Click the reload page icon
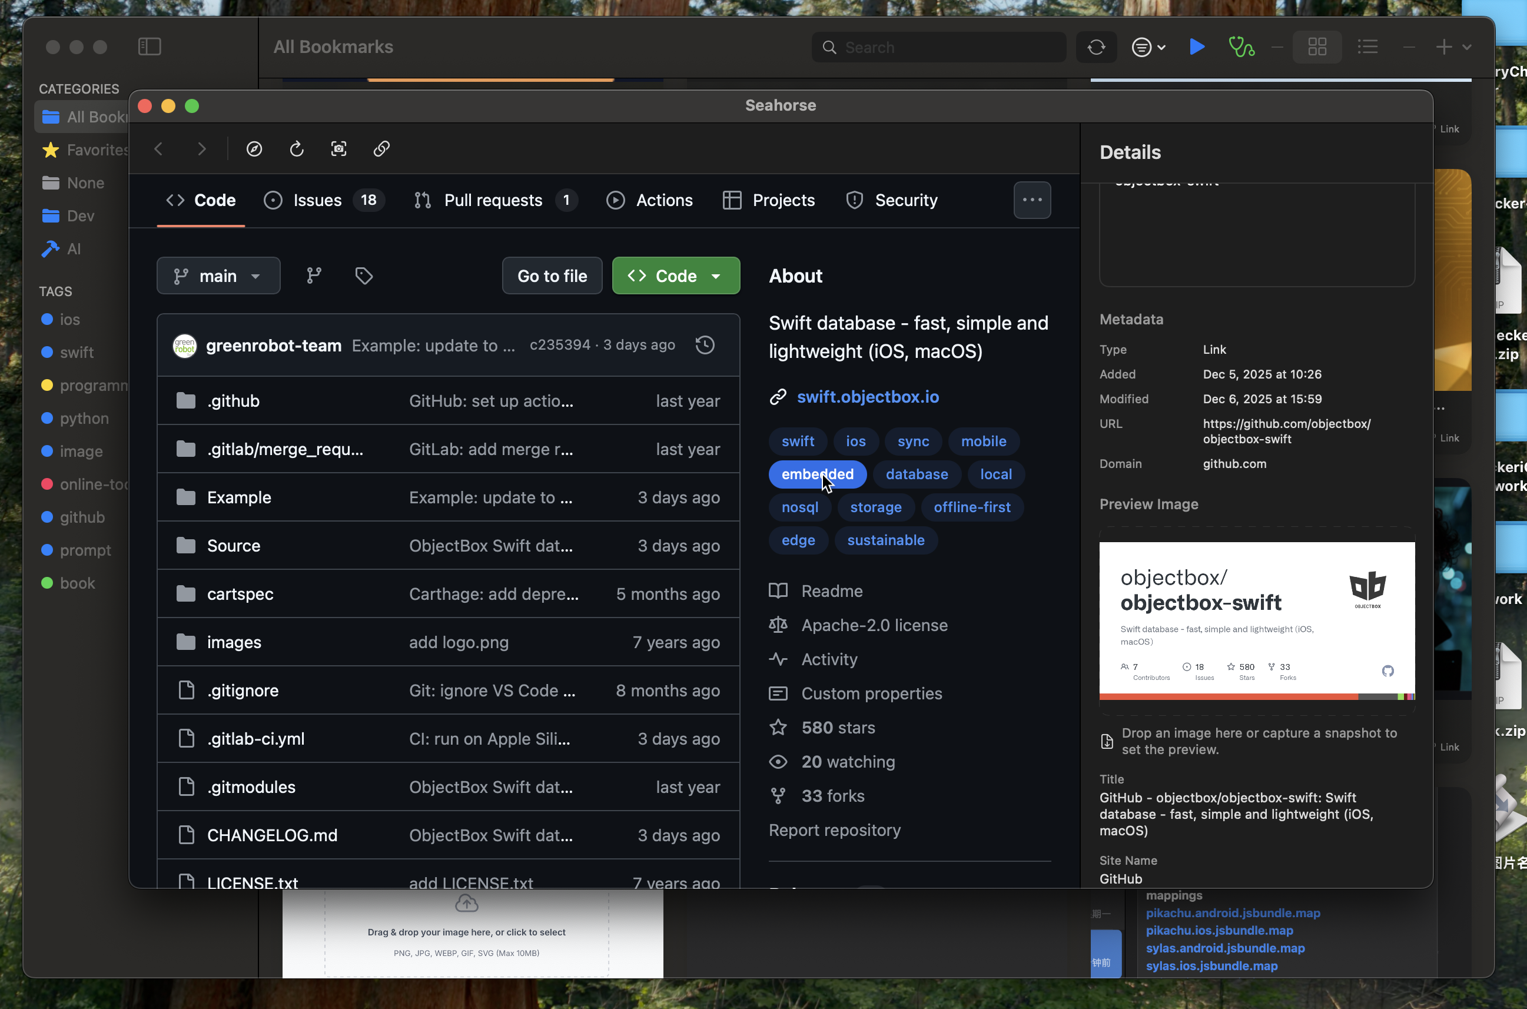Viewport: 1527px width, 1009px height. (297, 150)
